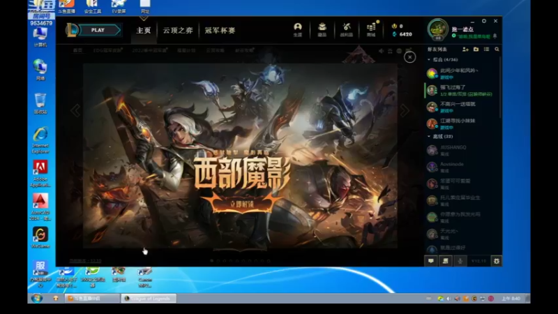Select offline friend Aovsinode

461,167
